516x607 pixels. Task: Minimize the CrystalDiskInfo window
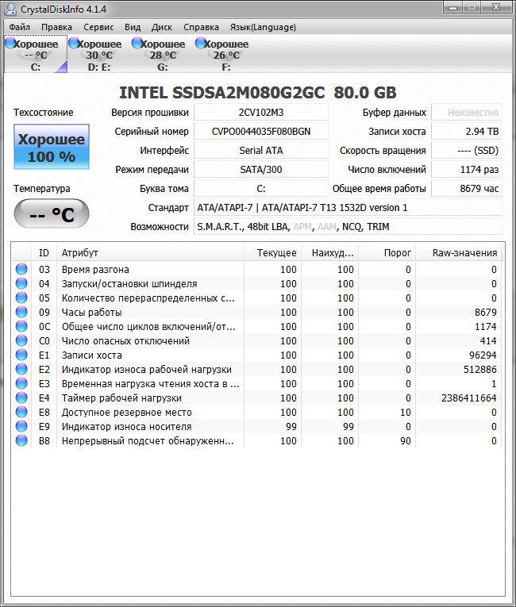[x=453, y=7]
